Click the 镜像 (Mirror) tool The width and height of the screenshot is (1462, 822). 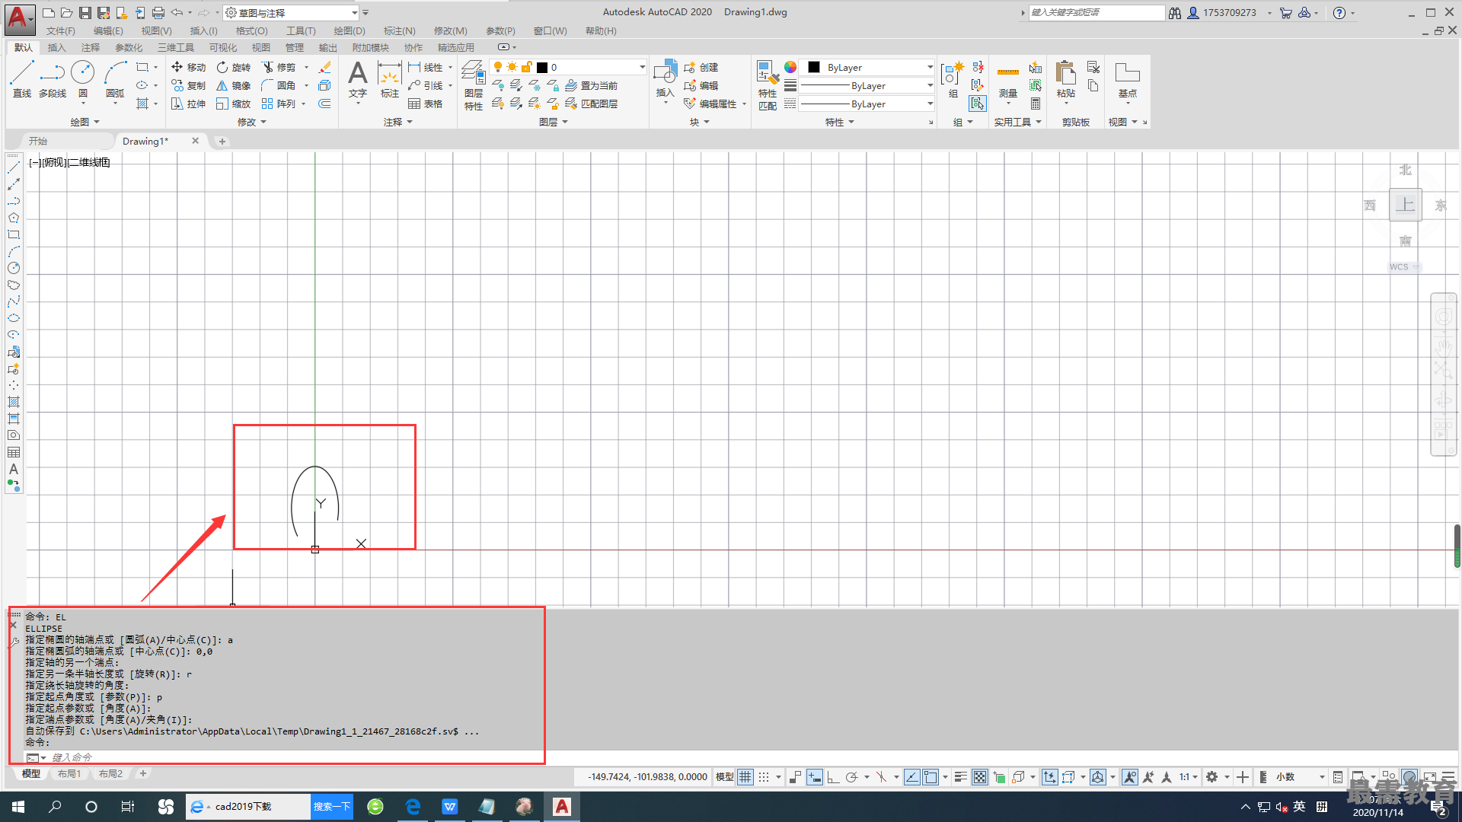(233, 85)
